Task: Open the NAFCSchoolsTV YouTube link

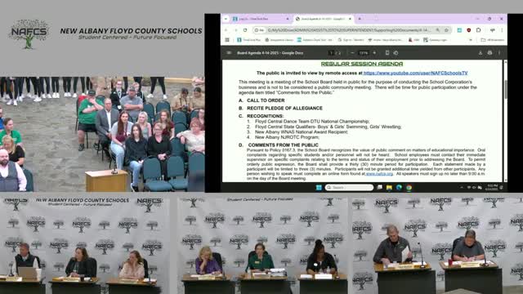Action: pyautogui.click(x=416, y=73)
